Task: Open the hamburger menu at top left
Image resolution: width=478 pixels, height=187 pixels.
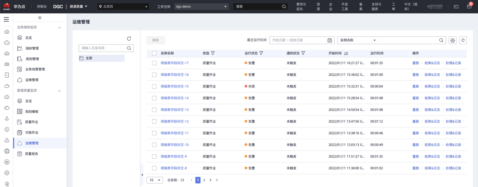Action: [6, 19]
